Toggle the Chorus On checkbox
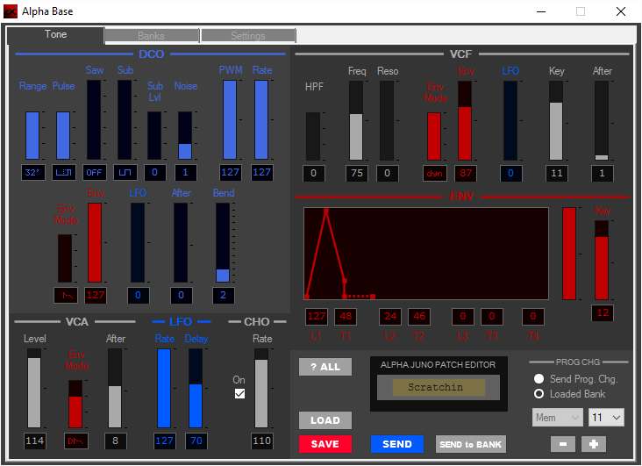642x466 pixels. pyautogui.click(x=240, y=394)
